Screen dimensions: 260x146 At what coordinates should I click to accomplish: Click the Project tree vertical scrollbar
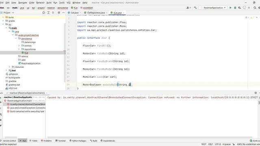(65, 53)
